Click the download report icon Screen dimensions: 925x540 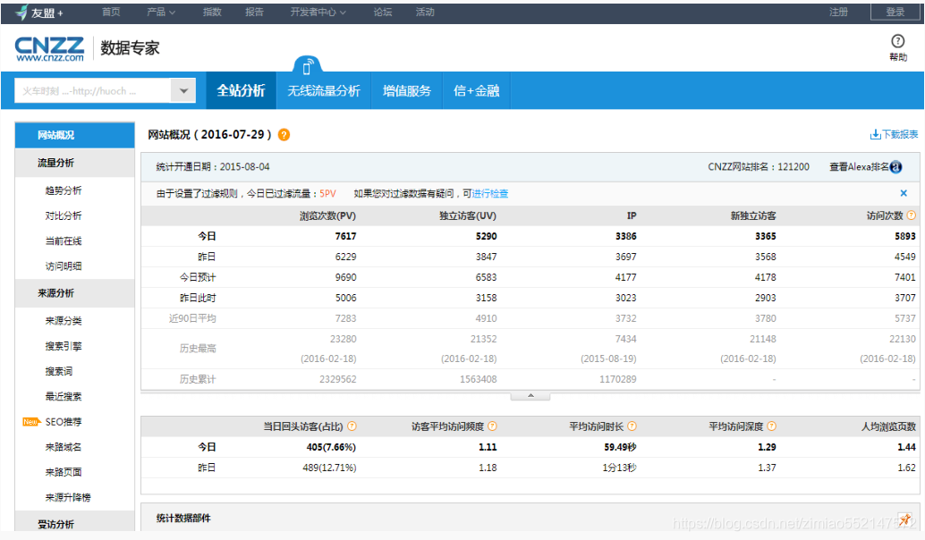coord(875,134)
